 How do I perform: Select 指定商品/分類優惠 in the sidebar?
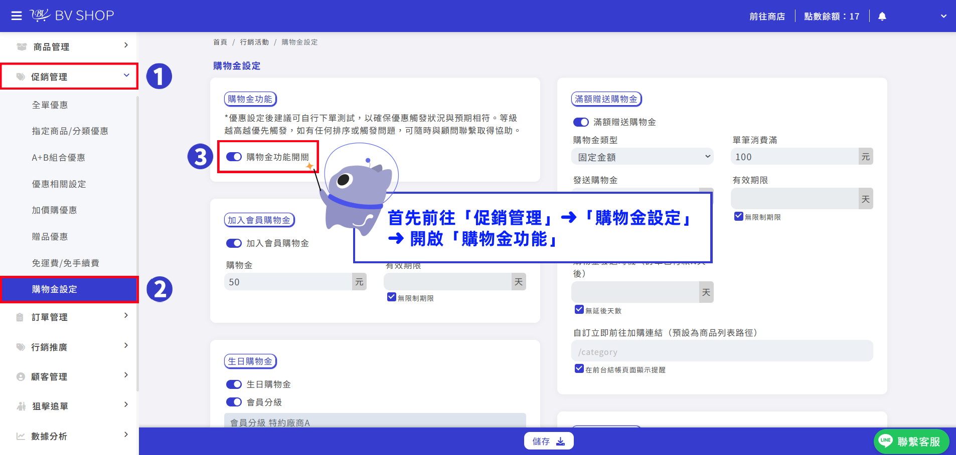70,131
